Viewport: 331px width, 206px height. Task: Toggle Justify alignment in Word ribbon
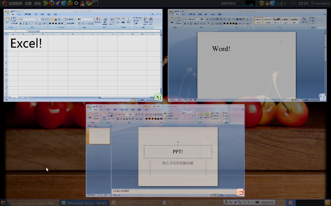234,23
